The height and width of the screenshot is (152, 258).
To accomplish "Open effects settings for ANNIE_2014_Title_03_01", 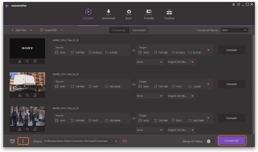I will (x=35, y=129).
